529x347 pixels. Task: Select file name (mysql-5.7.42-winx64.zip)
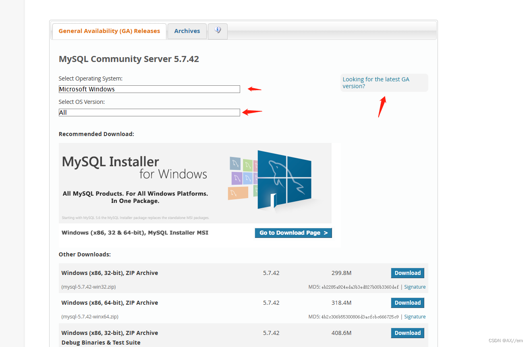[90, 317]
